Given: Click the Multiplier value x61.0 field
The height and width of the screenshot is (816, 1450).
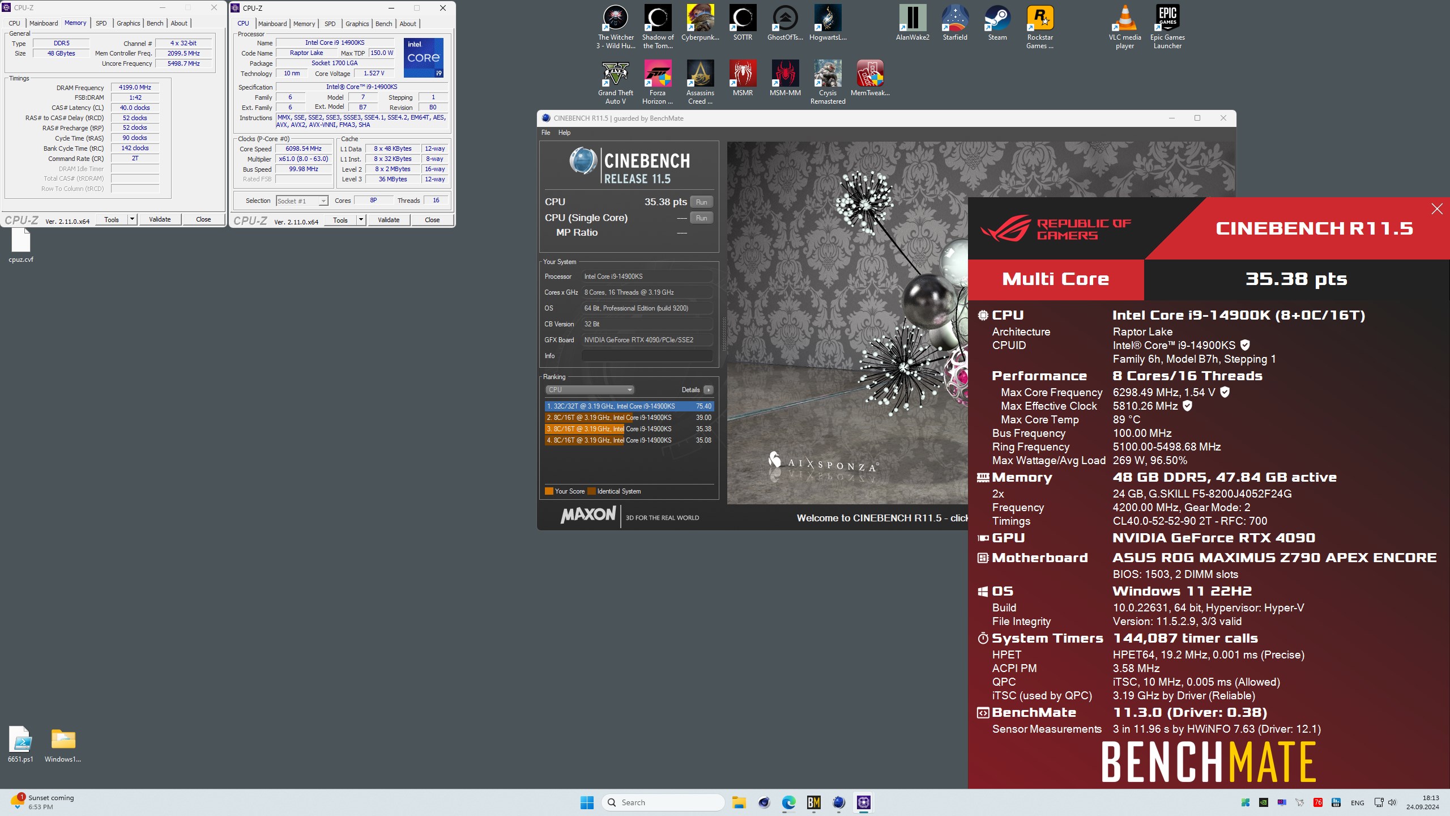Looking at the screenshot, I should tap(304, 159).
